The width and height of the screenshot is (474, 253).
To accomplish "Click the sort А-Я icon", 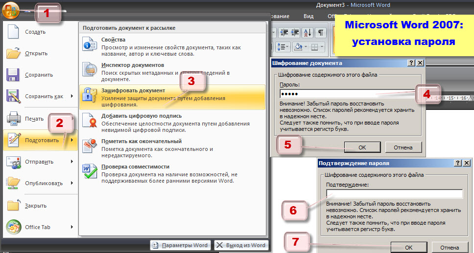I will pos(308,33).
